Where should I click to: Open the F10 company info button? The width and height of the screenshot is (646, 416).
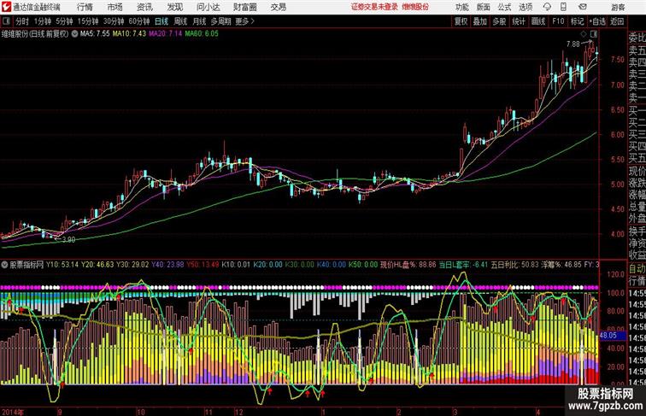coord(558,21)
